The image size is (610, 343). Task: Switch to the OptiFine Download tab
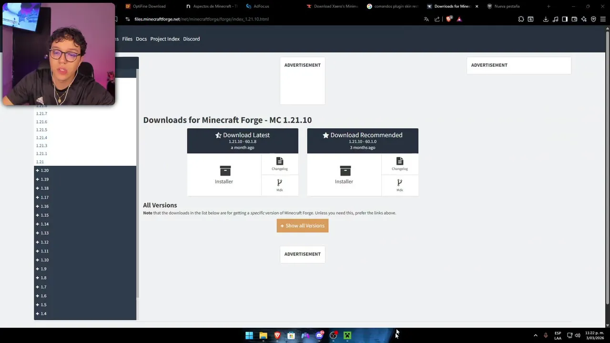tap(149, 6)
